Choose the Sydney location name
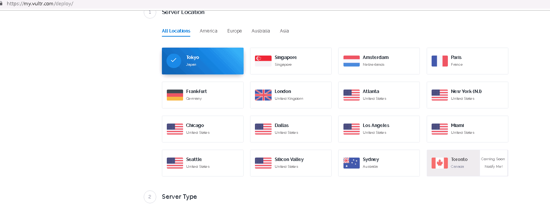Viewport: 550px width, 212px height. [x=371, y=159]
